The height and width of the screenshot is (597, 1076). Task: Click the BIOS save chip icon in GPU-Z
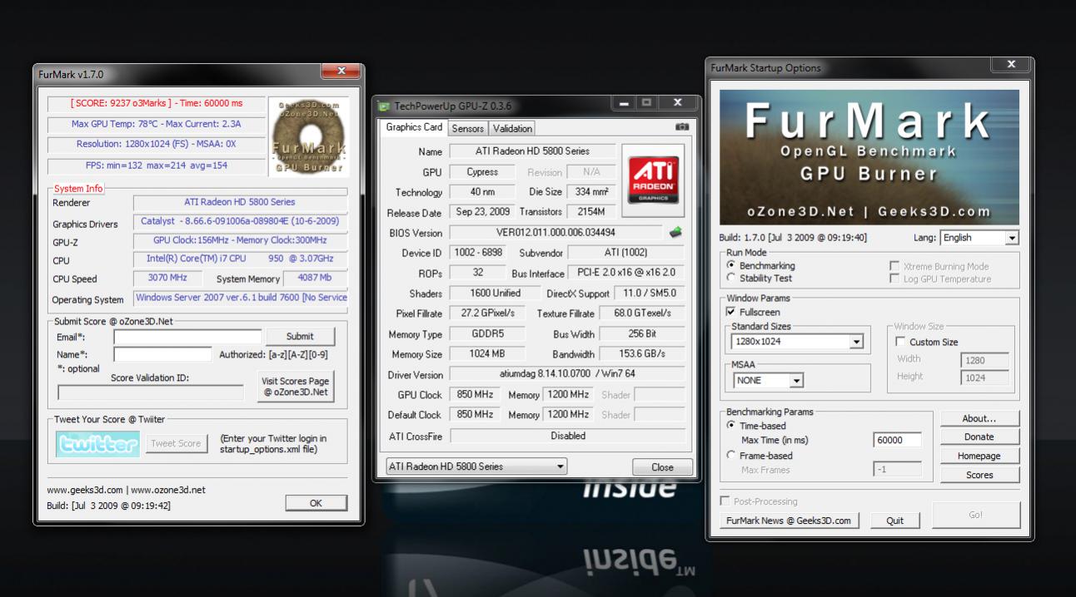[676, 233]
